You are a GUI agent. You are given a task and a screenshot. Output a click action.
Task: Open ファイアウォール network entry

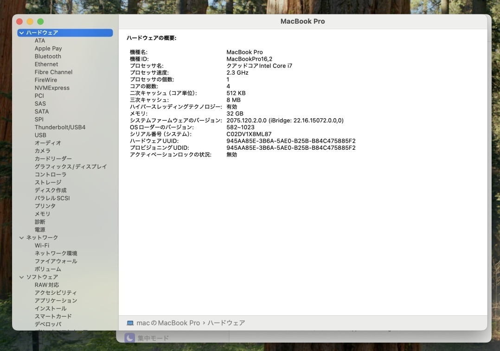click(56, 262)
